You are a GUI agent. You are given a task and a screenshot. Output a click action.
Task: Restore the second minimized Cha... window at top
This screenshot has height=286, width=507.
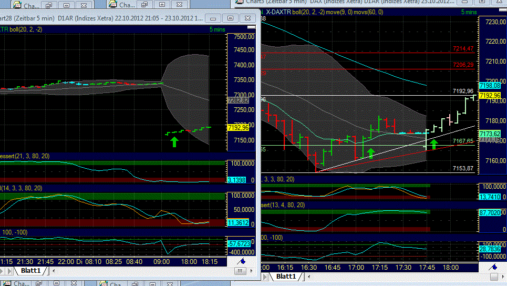coord(144,5)
